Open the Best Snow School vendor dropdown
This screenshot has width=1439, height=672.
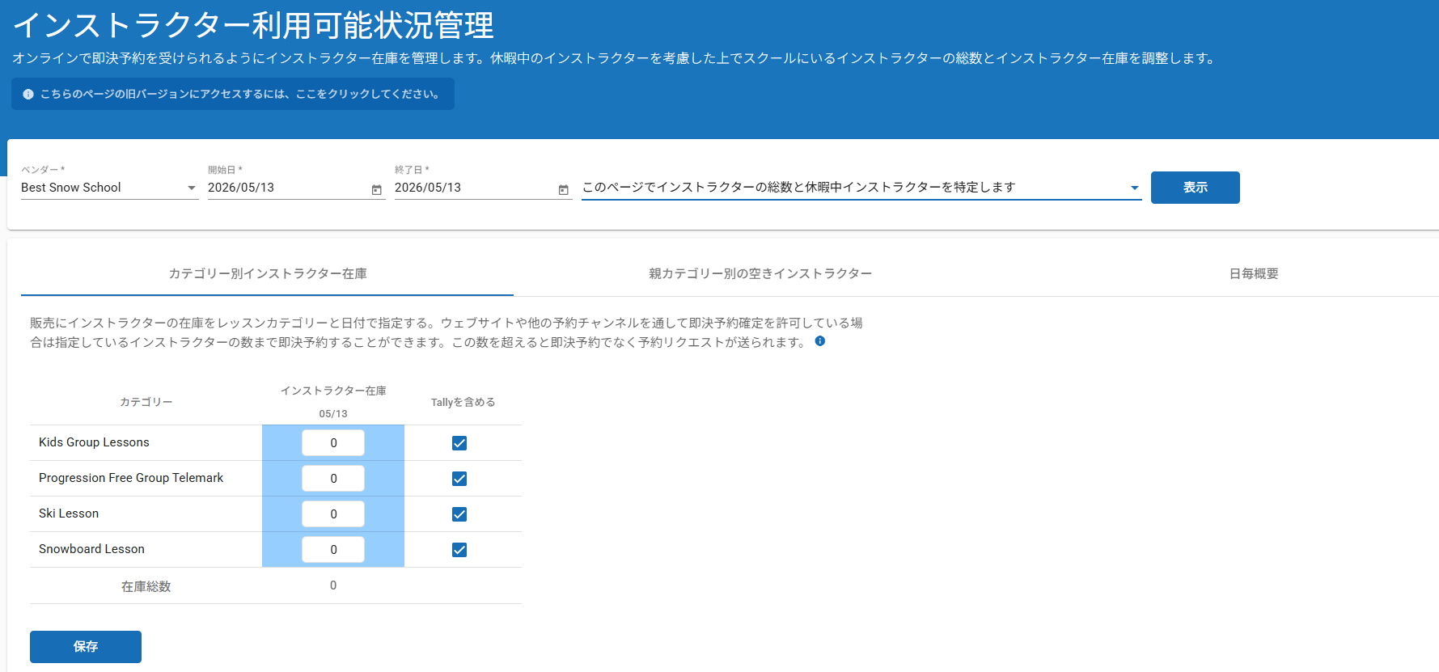tap(109, 188)
